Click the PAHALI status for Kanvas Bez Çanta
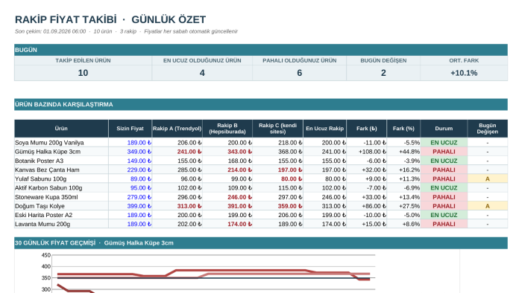The image size is (522, 293). [444, 170]
